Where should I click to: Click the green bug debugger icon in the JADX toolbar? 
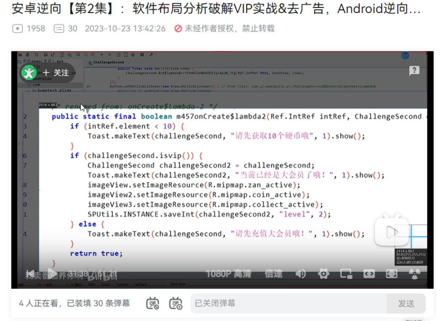tap(133, 55)
